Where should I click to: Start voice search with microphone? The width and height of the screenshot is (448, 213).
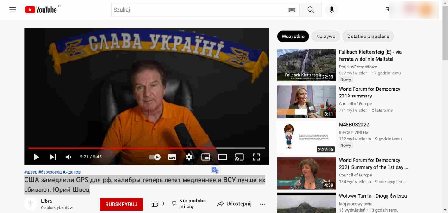click(331, 10)
